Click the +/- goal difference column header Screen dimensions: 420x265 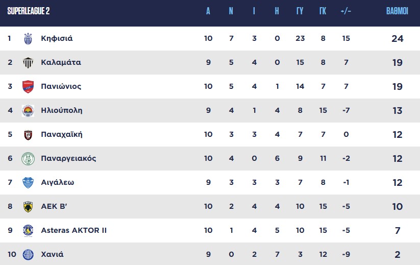click(345, 11)
